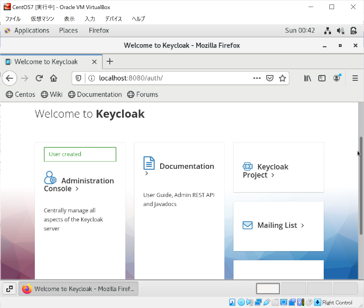Image resolution: width=364 pixels, height=308 pixels.
Task: Open the Keycloak Project link
Action: (x=266, y=171)
